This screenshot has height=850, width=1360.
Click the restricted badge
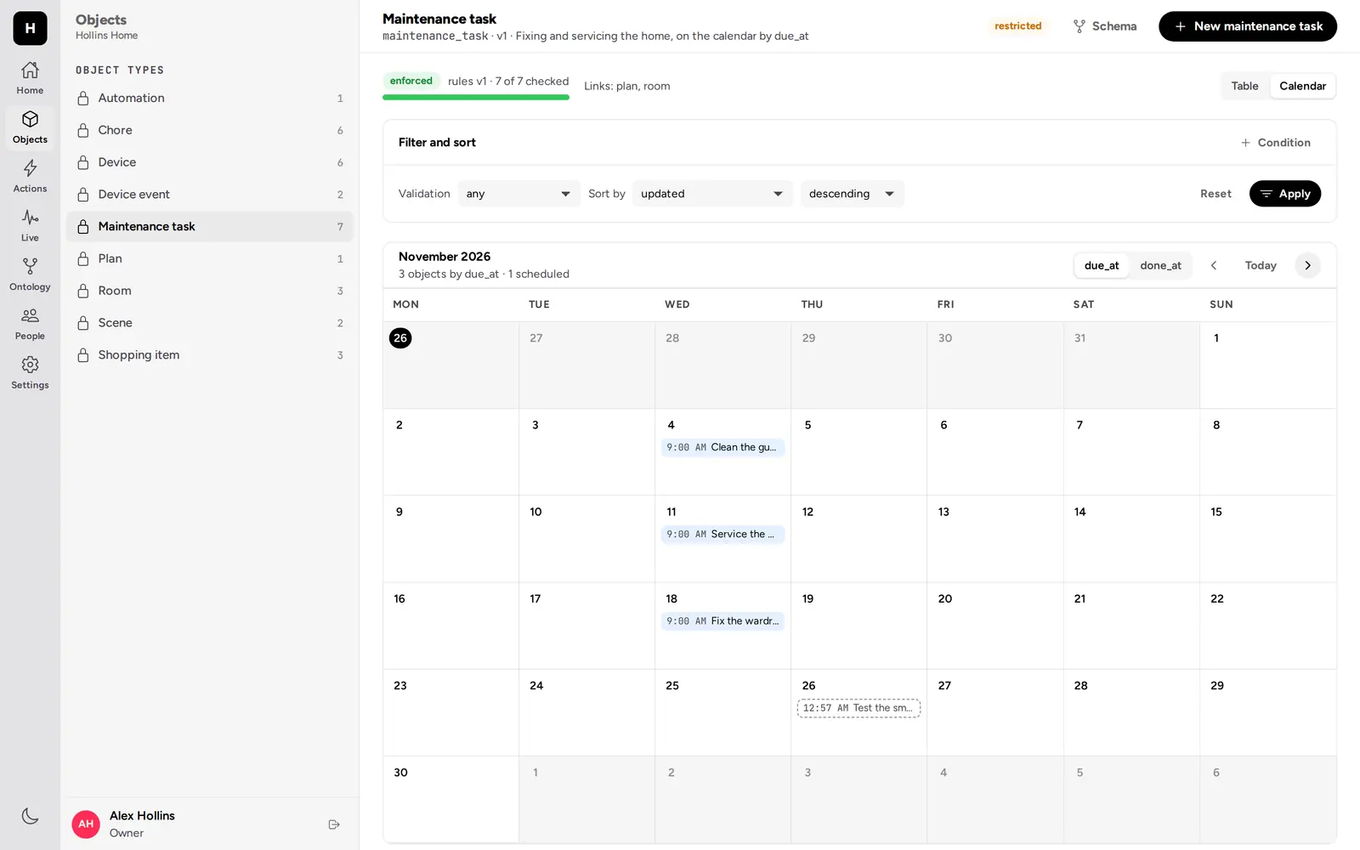[x=1017, y=26]
